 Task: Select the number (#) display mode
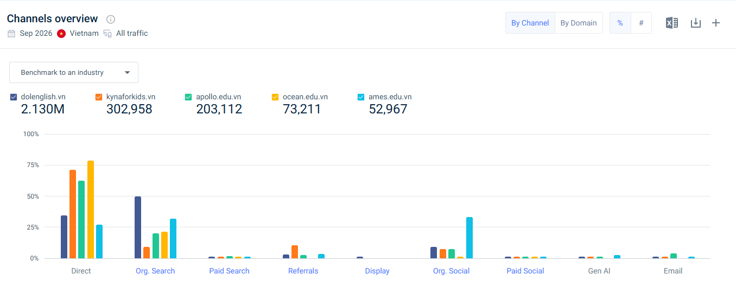click(641, 23)
